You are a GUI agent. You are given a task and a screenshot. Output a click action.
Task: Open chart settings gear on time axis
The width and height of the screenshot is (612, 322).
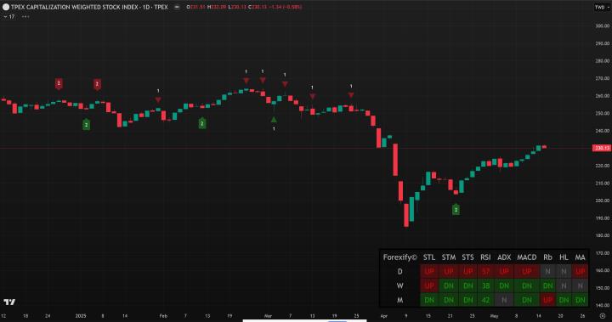pyautogui.click(x=603, y=316)
